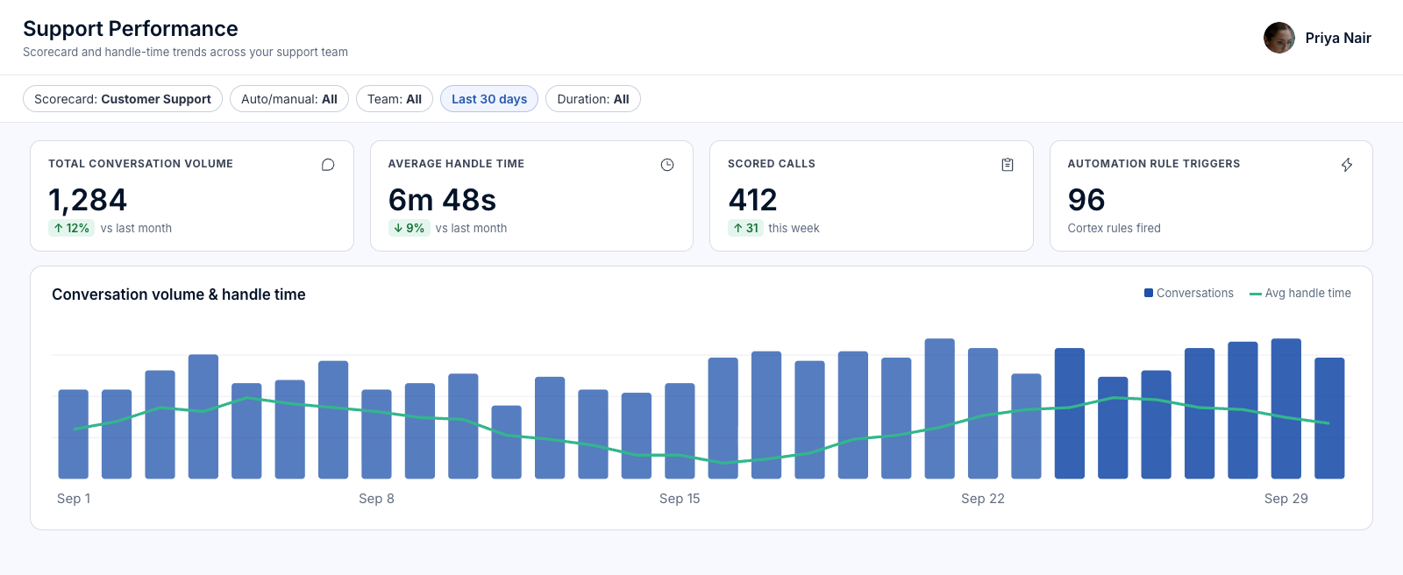The height and width of the screenshot is (575, 1403).
Task: Click the Sep 8 axis label
Action: pyautogui.click(x=376, y=499)
